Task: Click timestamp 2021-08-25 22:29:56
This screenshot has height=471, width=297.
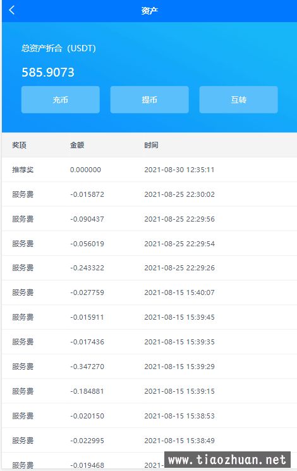Action: (x=179, y=219)
